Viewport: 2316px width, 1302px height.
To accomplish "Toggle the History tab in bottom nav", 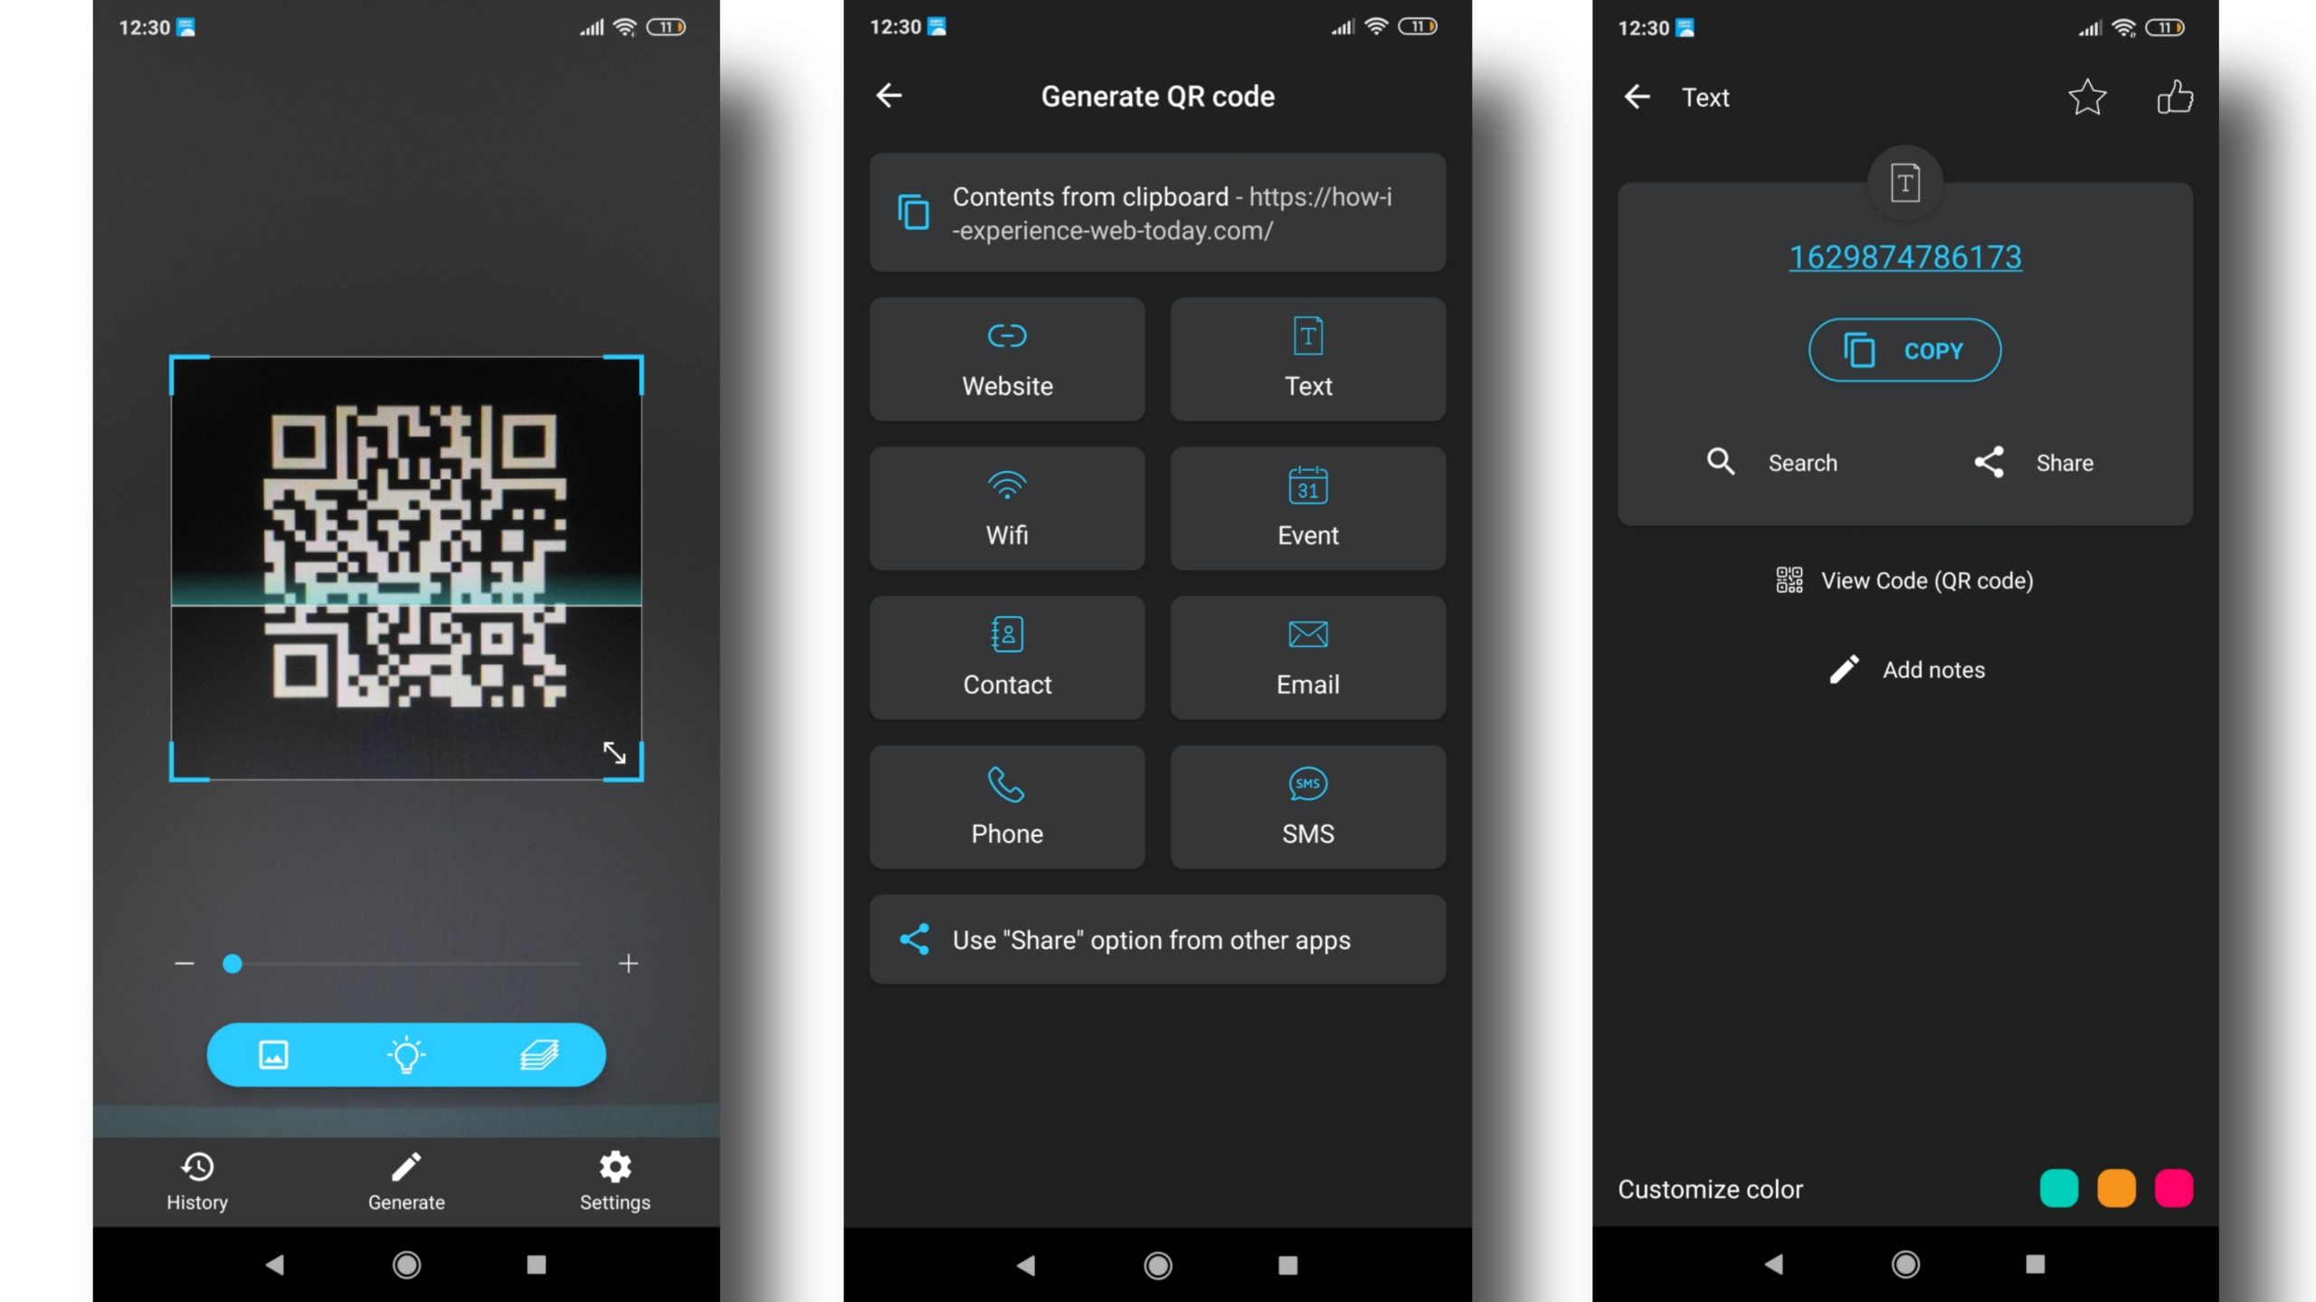I will pyautogui.click(x=197, y=1180).
